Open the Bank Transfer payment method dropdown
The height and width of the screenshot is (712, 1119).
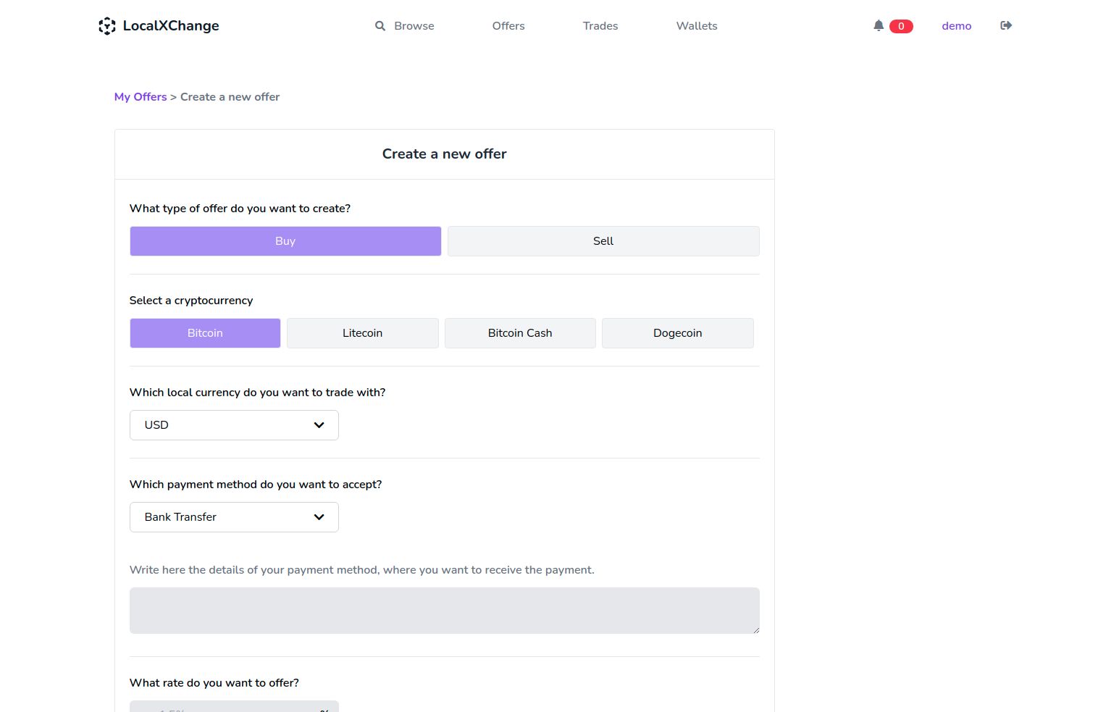tap(234, 517)
